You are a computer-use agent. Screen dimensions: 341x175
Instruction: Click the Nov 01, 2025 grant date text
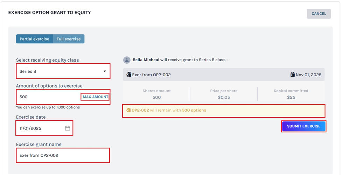[x=308, y=75]
